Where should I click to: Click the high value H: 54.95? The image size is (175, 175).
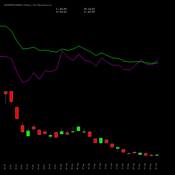pyautogui.click(x=89, y=9)
